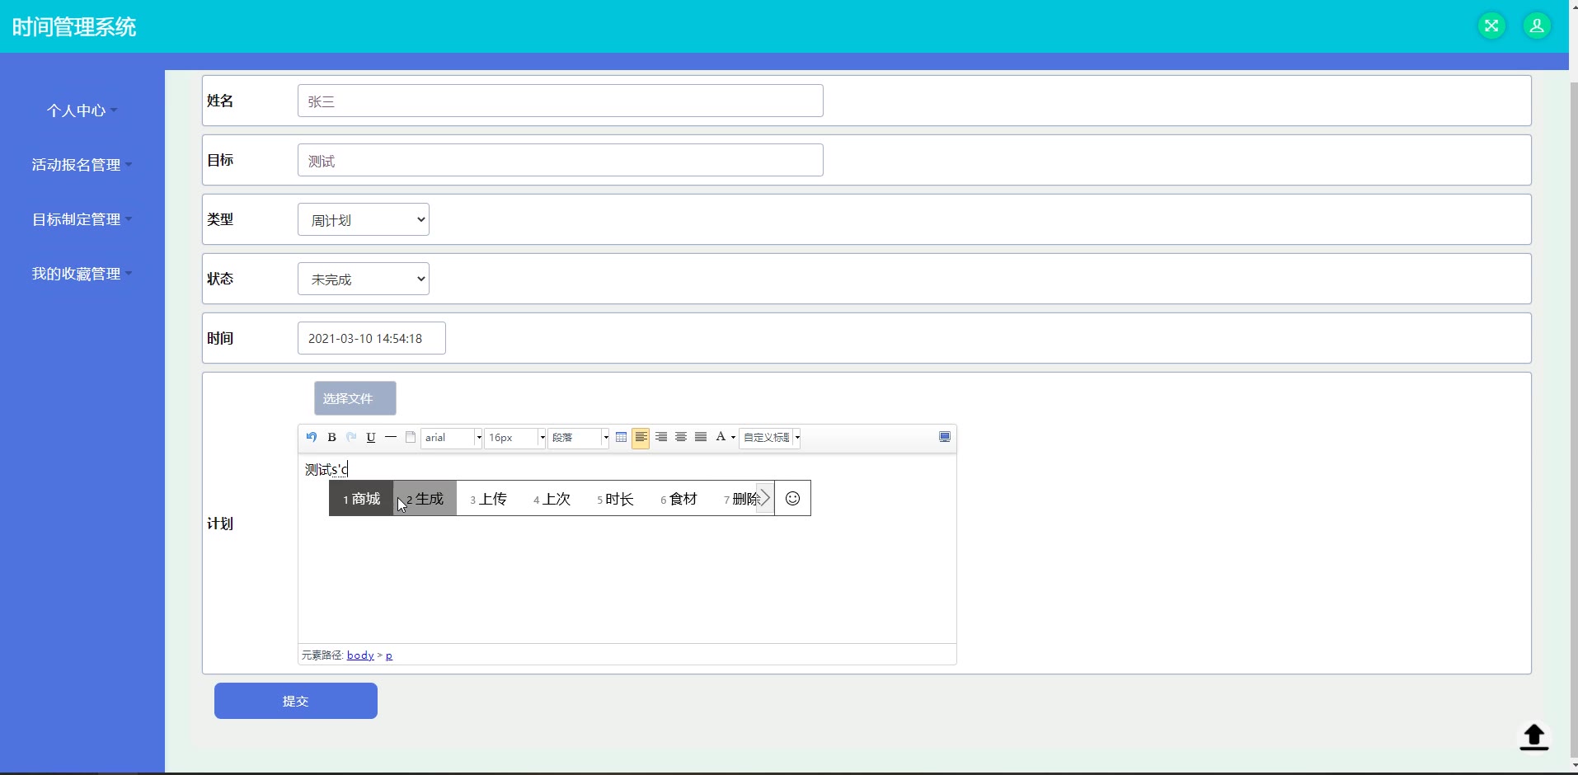Expand the 活动报名管理 sidebar menu

tap(82, 165)
